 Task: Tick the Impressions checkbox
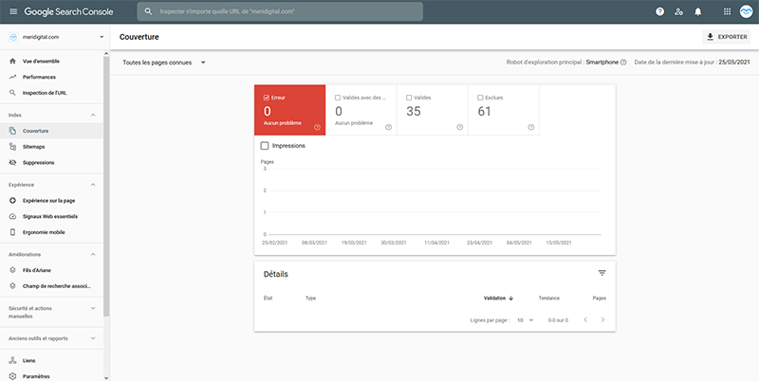click(x=265, y=145)
